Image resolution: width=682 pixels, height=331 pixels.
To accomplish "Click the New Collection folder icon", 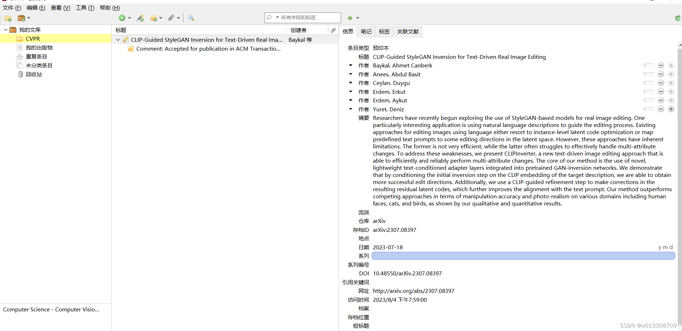I will coord(8,18).
